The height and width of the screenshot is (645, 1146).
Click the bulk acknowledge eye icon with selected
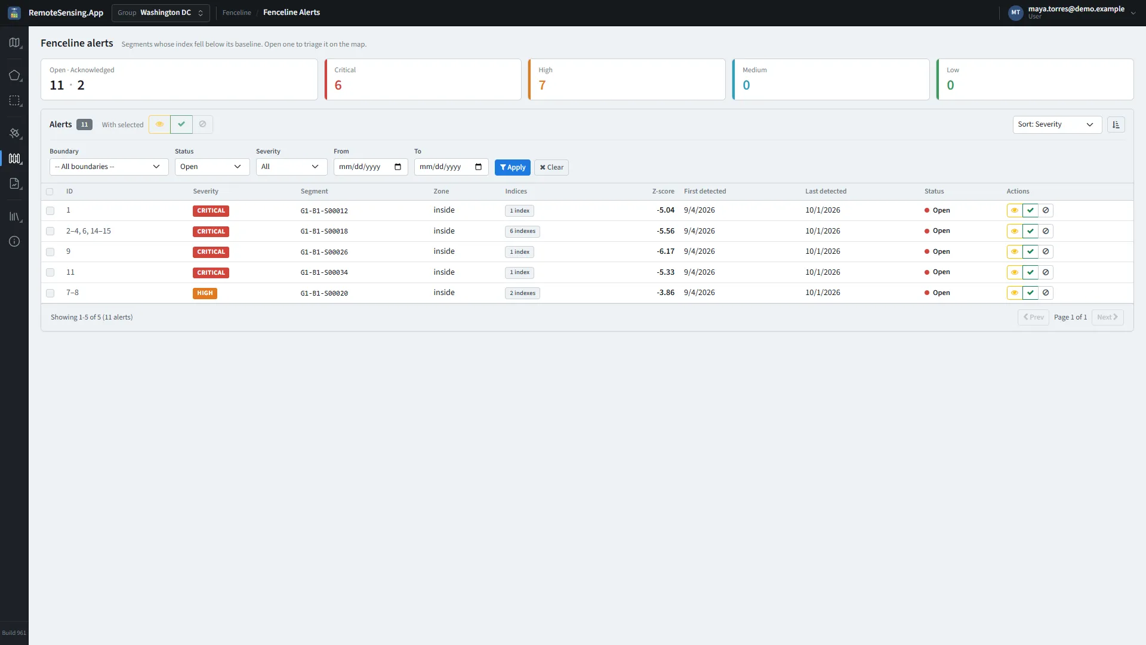(x=159, y=124)
